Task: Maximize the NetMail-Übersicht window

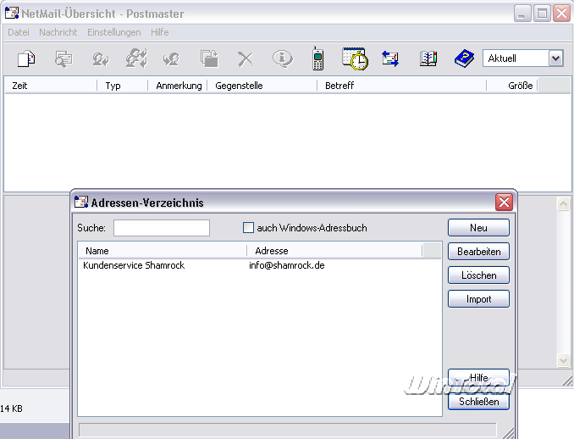Action: (x=542, y=14)
